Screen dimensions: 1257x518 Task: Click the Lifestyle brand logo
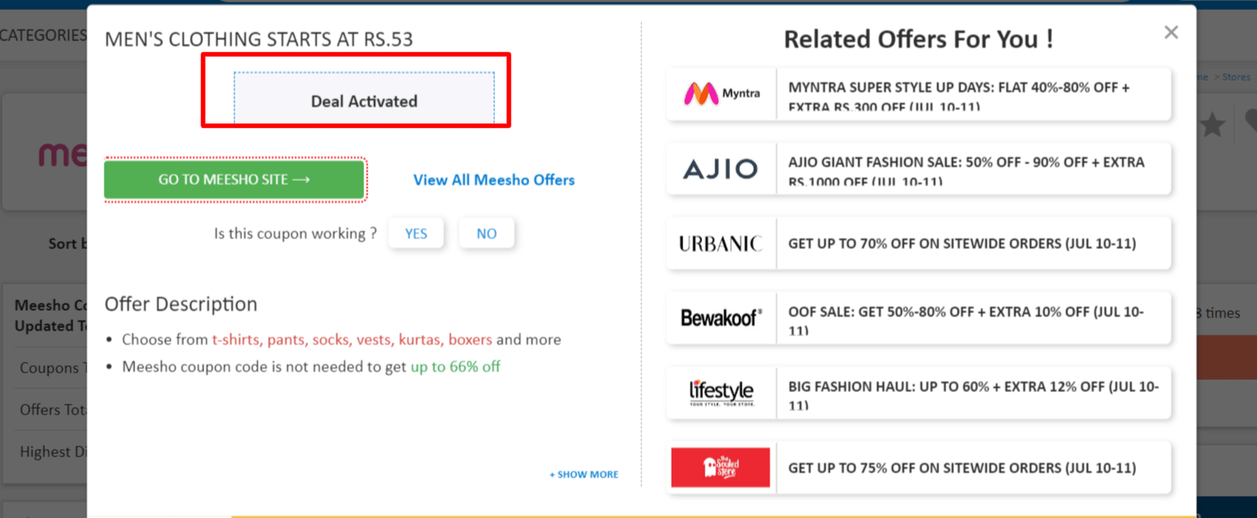click(719, 392)
